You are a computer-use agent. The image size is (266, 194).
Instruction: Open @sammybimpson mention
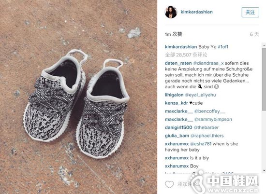coord(213,119)
